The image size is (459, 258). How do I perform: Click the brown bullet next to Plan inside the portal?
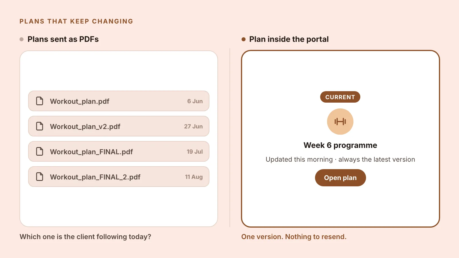[244, 39]
